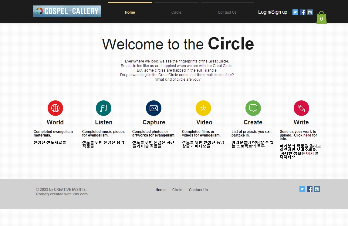
Task: Click the Twitter icon in the header
Action: click(x=295, y=12)
